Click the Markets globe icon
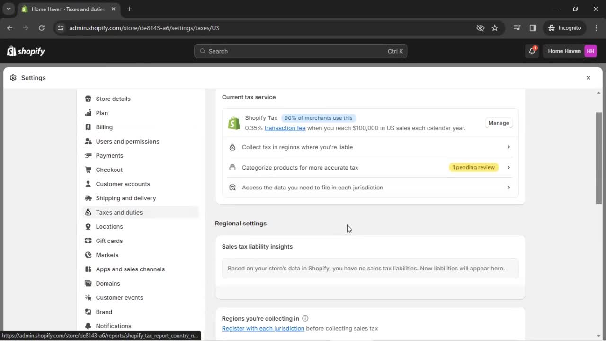606x341 pixels. coord(88,255)
